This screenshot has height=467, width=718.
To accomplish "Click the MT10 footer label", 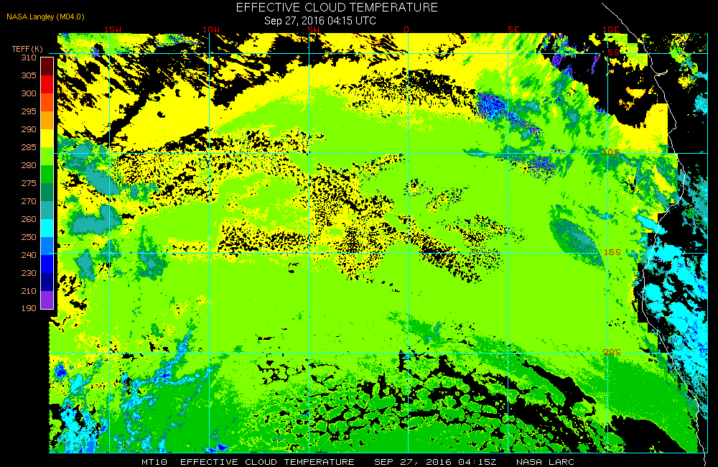I will pyautogui.click(x=154, y=462).
